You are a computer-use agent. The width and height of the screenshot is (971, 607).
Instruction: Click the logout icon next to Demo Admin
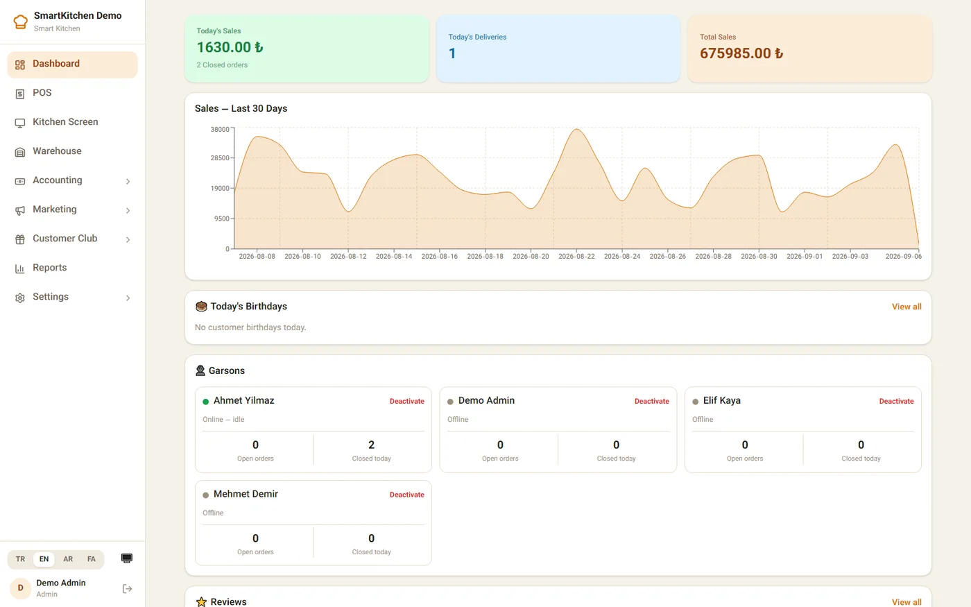(x=127, y=588)
